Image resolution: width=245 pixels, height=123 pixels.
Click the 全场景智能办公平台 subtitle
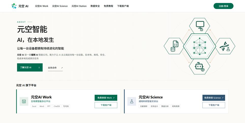point(41,101)
